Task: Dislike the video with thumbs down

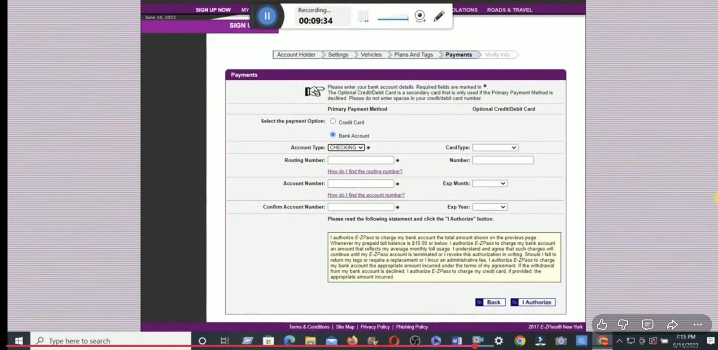Action: click(x=623, y=324)
